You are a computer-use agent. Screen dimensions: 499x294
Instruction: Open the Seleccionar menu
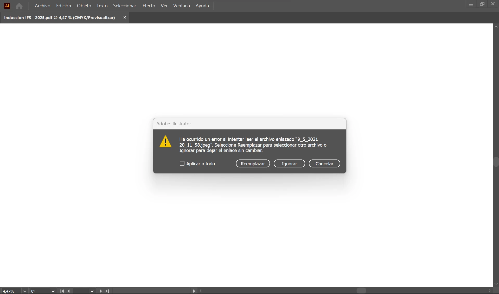click(x=125, y=5)
